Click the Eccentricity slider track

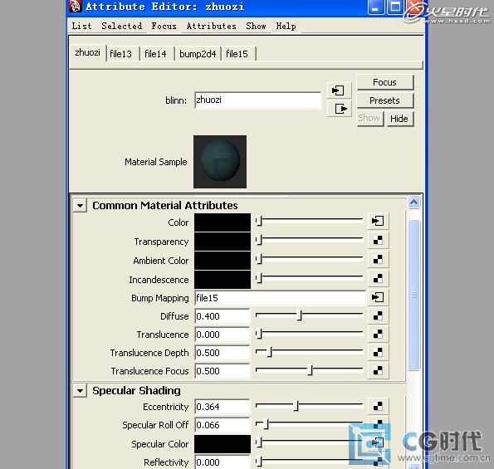(x=310, y=406)
